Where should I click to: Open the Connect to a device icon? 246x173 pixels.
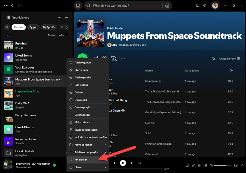coord(205,165)
